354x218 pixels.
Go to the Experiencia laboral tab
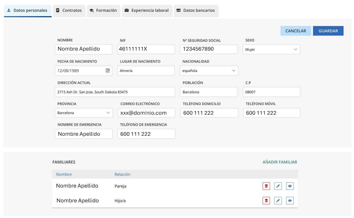coord(147,10)
